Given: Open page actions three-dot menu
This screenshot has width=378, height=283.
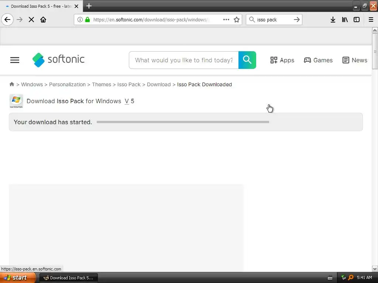Looking at the screenshot, I should (226, 20).
